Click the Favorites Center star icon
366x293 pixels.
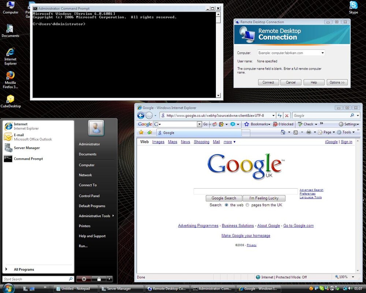coord(141,133)
